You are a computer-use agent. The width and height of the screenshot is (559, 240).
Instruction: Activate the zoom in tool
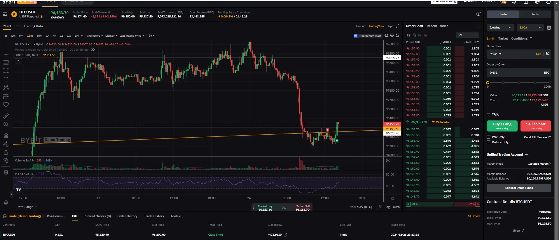(x=6, y=124)
